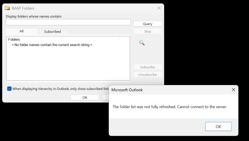Switch to the All tab
249x141 pixels.
click(22, 31)
